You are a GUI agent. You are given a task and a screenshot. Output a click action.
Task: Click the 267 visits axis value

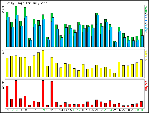3,53
